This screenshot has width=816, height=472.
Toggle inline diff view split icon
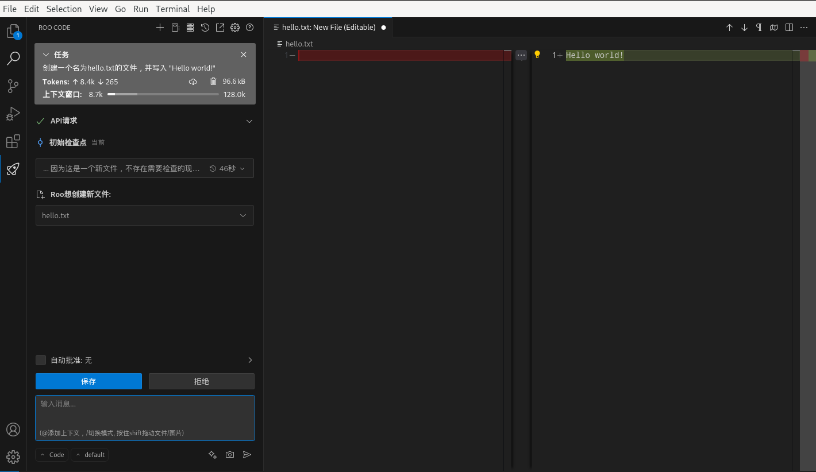(789, 28)
